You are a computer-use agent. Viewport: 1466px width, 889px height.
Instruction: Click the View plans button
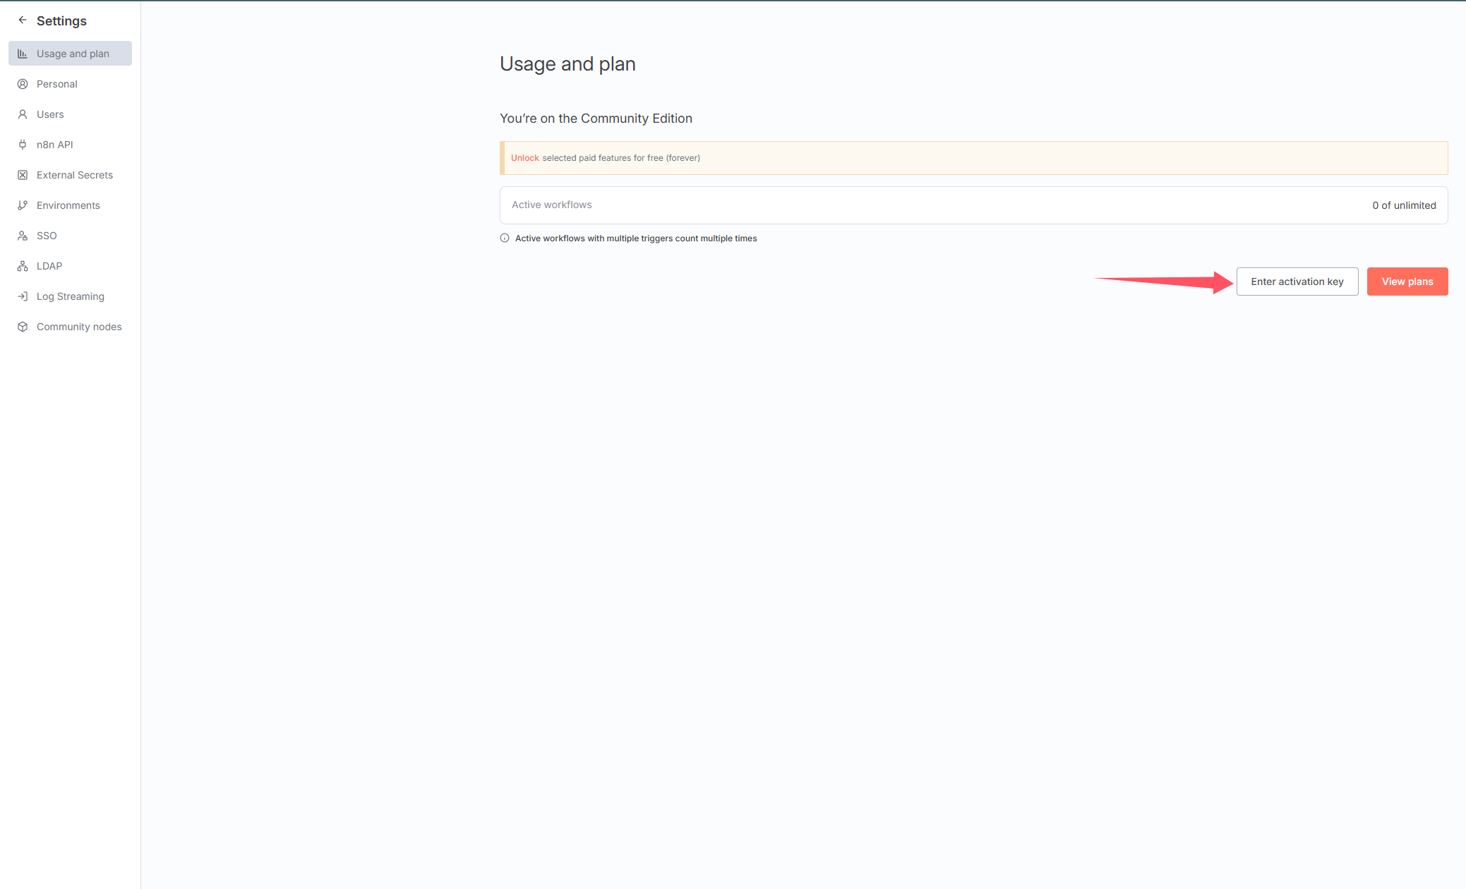point(1407,282)
